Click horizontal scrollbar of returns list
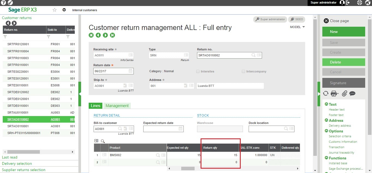 (23, 152)
